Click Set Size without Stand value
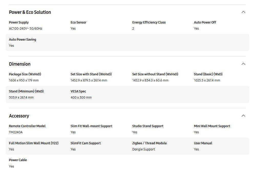Image resolution: width=254 pixels, height=179 pixels. pos(150,80)
